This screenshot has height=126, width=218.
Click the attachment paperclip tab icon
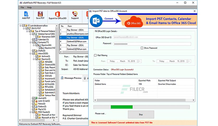tap(85, 78)
